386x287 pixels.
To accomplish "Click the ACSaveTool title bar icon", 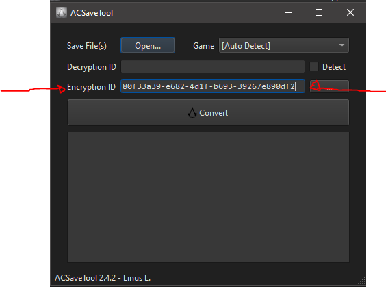I will click(62, 12).
